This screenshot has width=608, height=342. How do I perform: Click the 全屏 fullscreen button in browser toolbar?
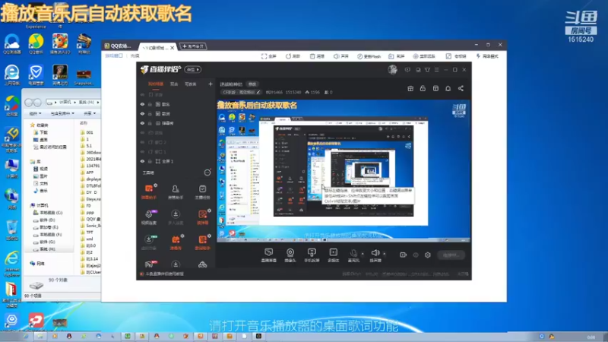(268, 56)
